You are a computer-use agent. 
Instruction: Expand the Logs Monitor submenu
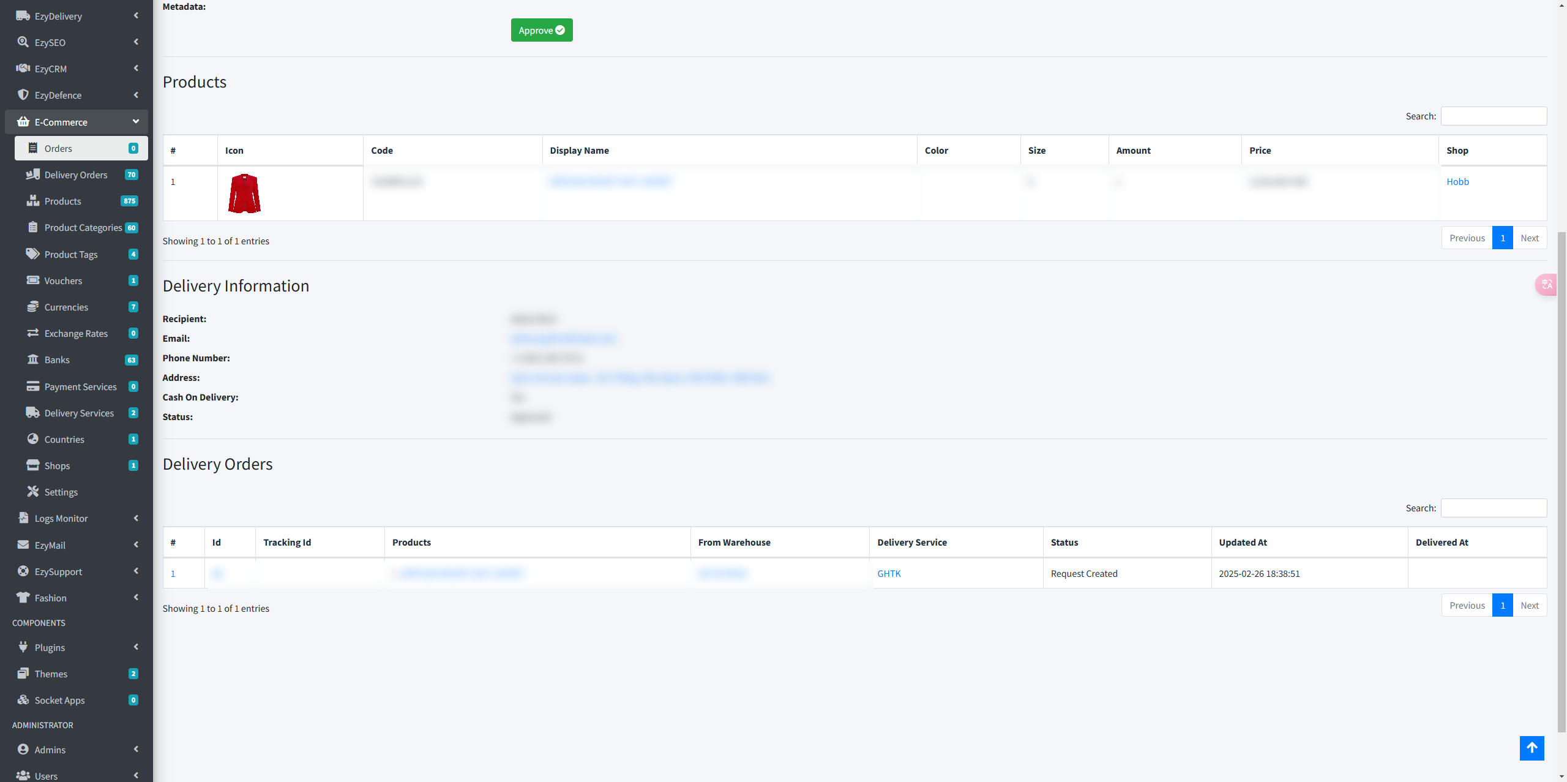(135, 518)
